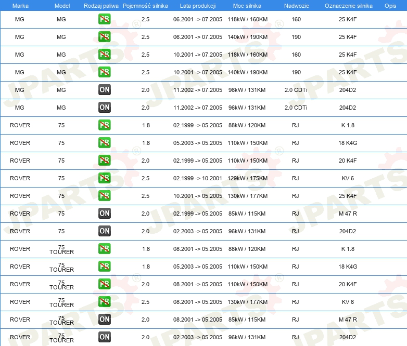Select '118kW / 160KM' in MG 06.2001 row
The image size is (407, 346).
click(x=247, y=19)
